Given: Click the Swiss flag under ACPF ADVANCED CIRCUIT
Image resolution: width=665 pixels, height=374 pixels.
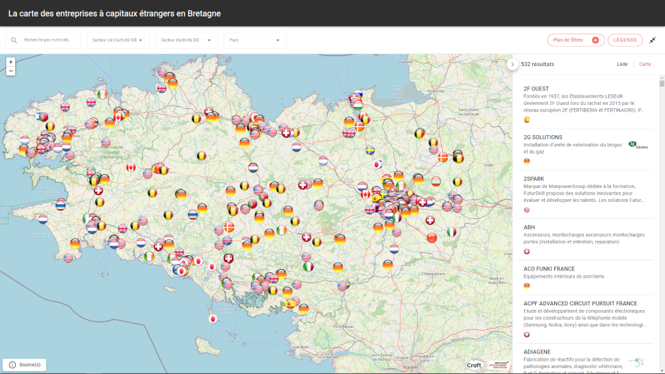Looking at the screenshot, I should 526,334.
